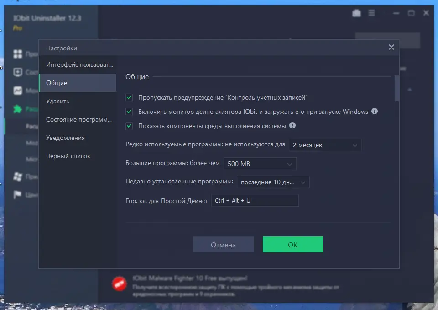
Task: Click the Большие программы: более чем label
Action: coord(172,163)
